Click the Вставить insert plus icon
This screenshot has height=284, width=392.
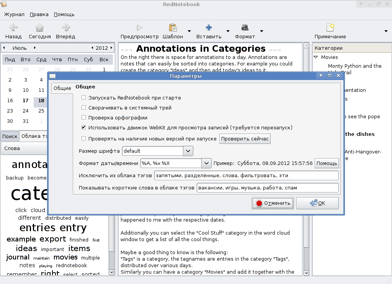point(209,28)
